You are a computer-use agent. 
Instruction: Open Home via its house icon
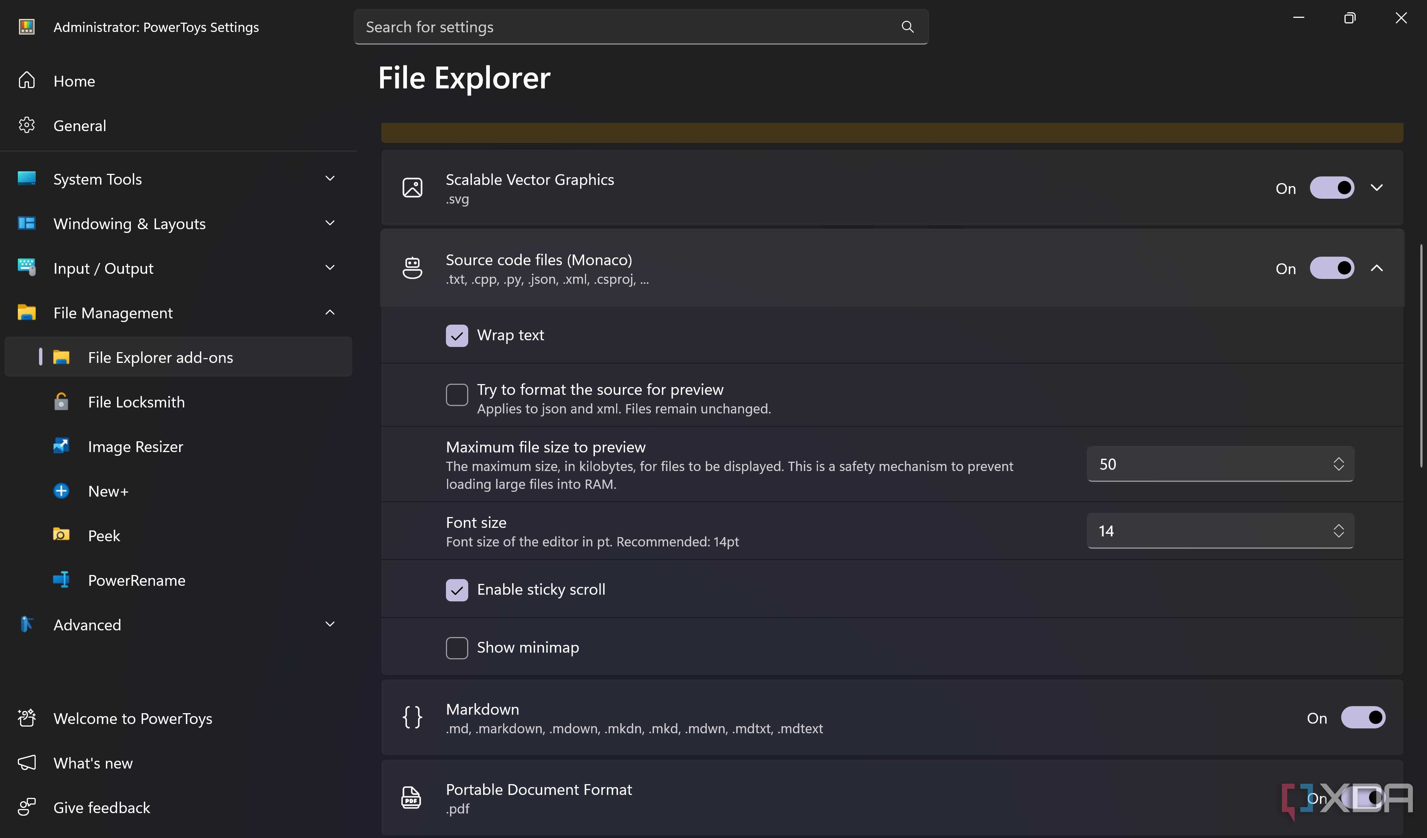27,80
